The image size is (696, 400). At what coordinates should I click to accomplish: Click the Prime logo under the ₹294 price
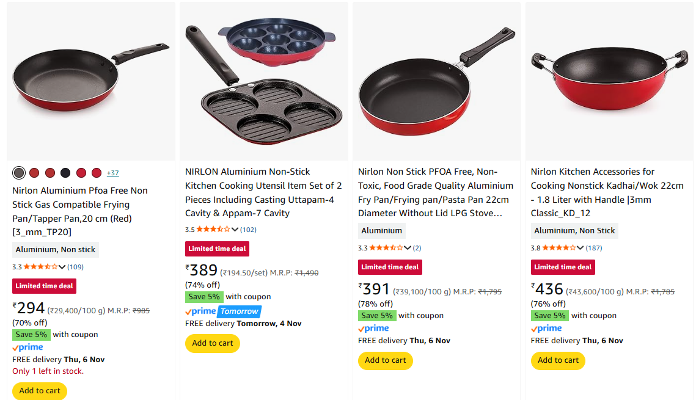tap(27, 347)
